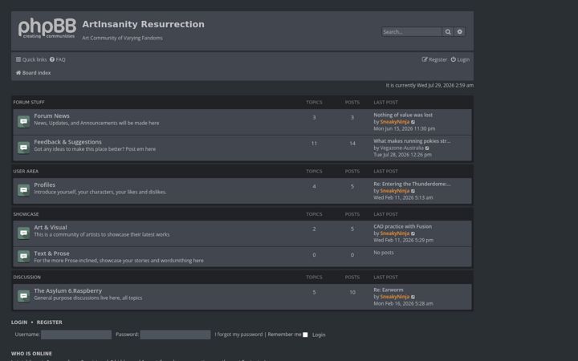Open the Quick links menu

31,59
